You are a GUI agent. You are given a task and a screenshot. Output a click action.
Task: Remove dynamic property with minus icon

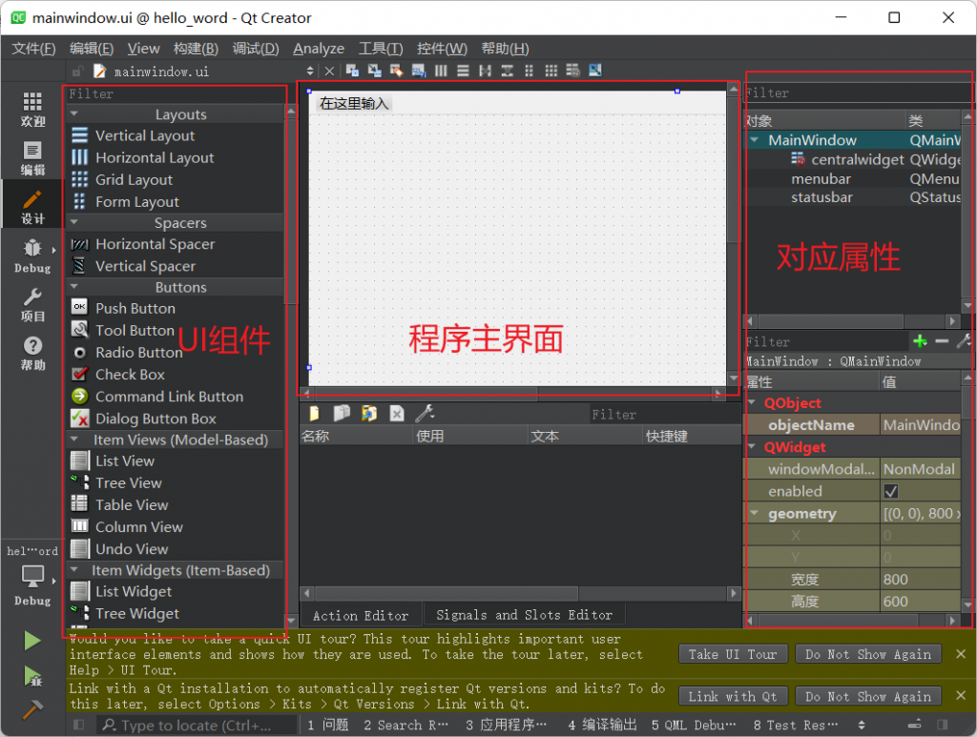click(942, 341)
